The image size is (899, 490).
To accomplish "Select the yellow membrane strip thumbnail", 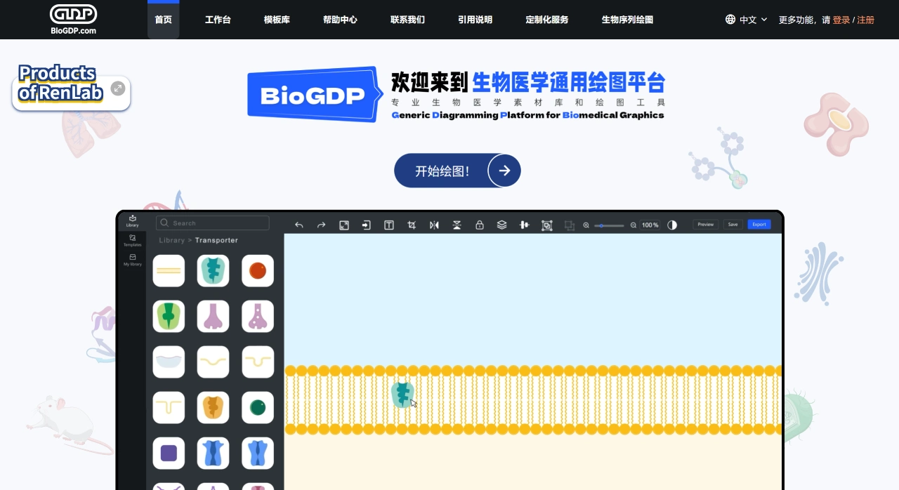I will pos(169,271).
